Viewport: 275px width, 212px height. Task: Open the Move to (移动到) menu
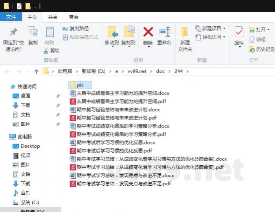tap(112, 37)
